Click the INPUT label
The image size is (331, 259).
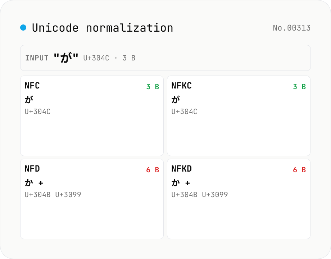pos(37,58)
